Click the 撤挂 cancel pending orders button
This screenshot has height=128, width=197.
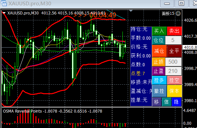pyautogui.click(x=159, y=91)
